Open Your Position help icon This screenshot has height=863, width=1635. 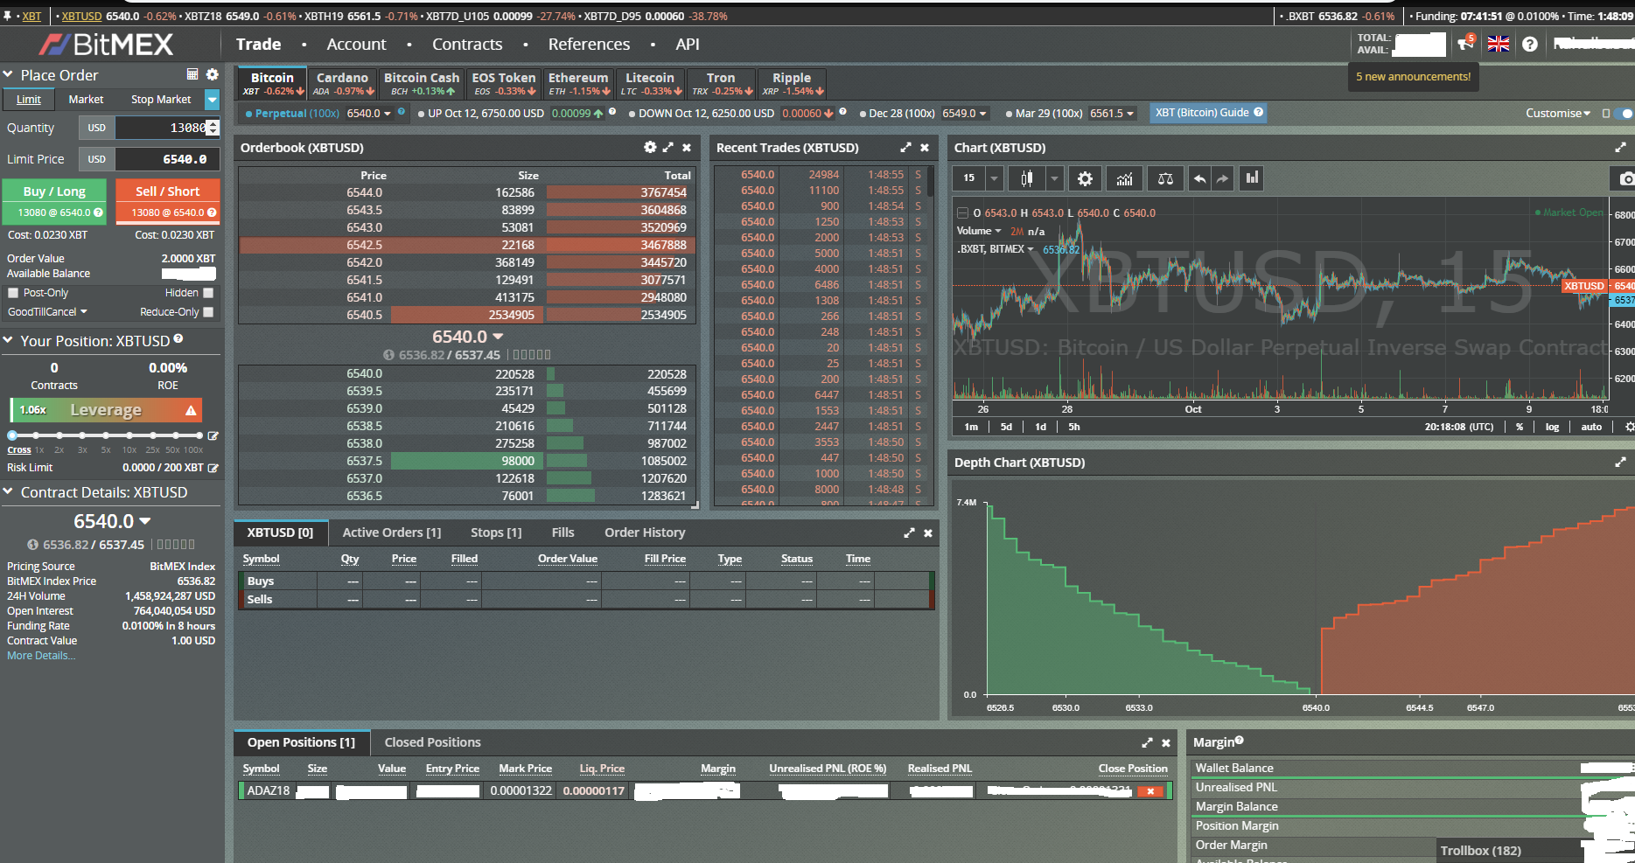[x=178, y=338]
